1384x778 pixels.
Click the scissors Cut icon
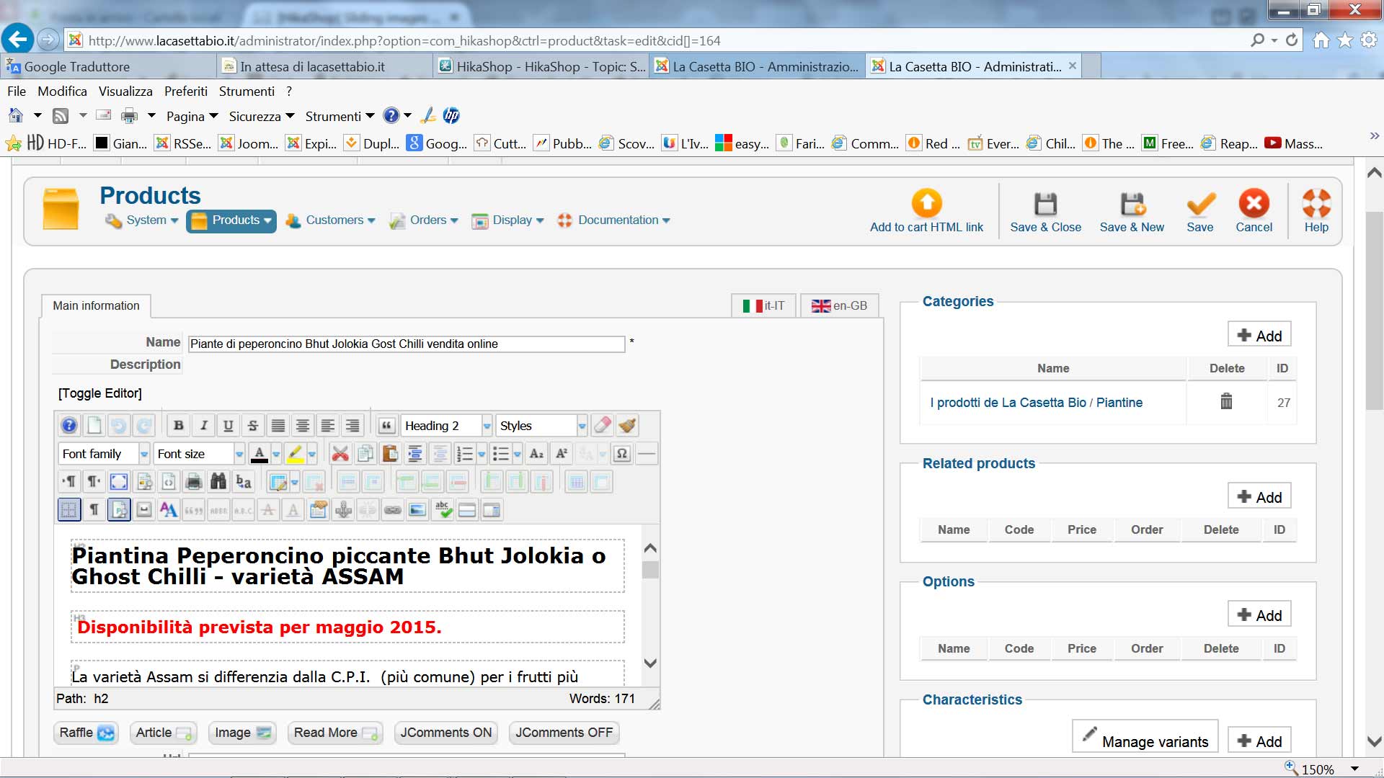(x=340, y=454)
